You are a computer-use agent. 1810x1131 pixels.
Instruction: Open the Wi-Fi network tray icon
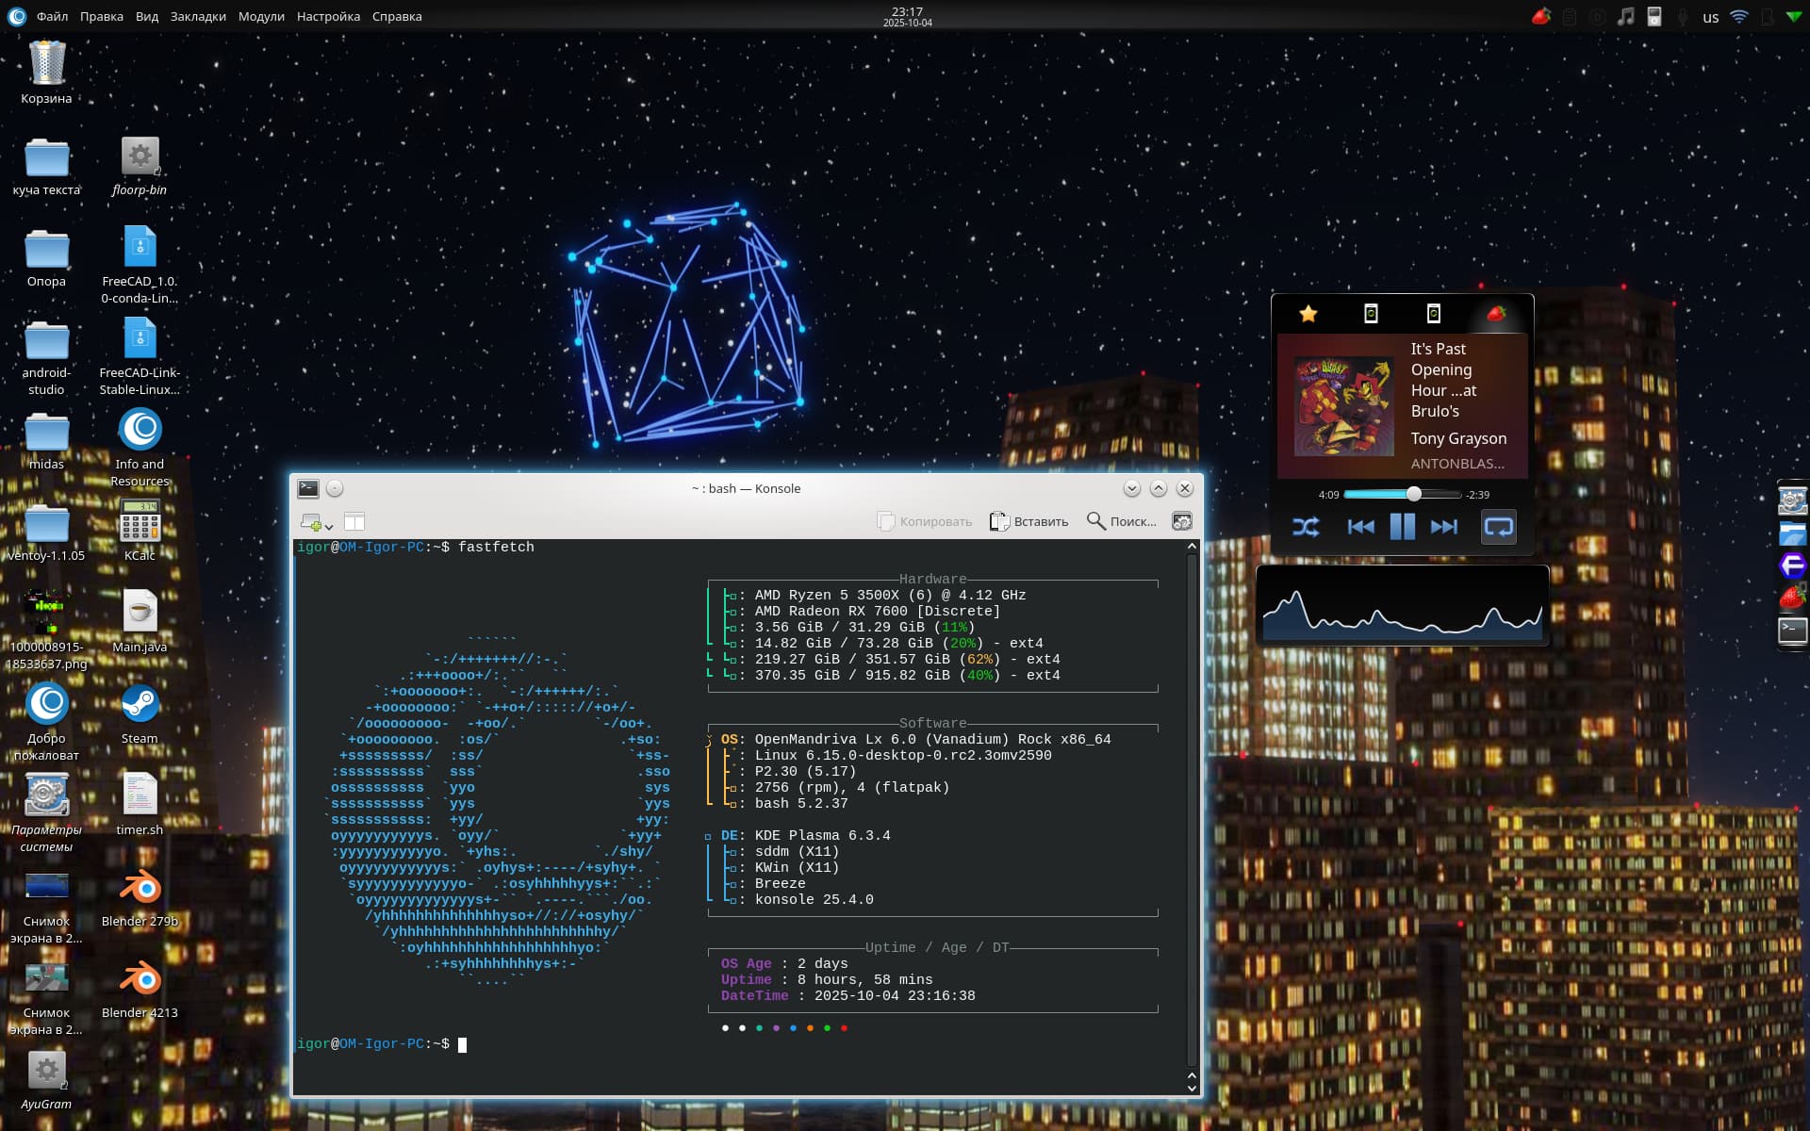(x=1739, y=17)
